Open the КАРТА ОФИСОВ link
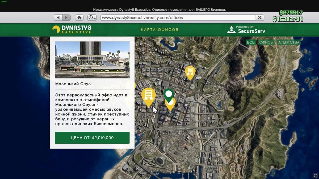 click(x=159, y=30)
